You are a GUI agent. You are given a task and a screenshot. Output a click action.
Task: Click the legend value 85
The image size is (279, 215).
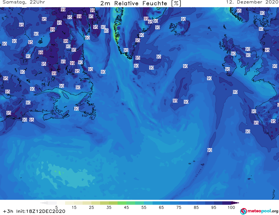[196, 207]
